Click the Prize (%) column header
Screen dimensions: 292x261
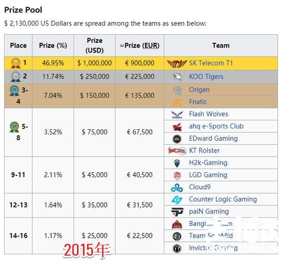(x=53, y=46)
